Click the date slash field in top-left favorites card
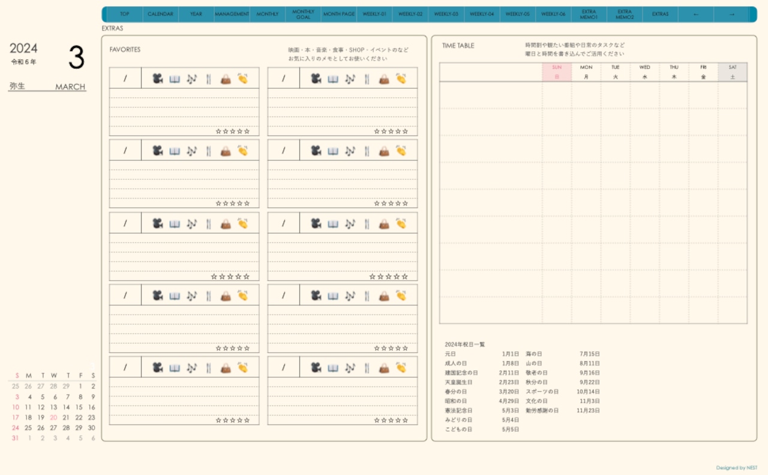 pyautogui.click(x=125, y=79)
